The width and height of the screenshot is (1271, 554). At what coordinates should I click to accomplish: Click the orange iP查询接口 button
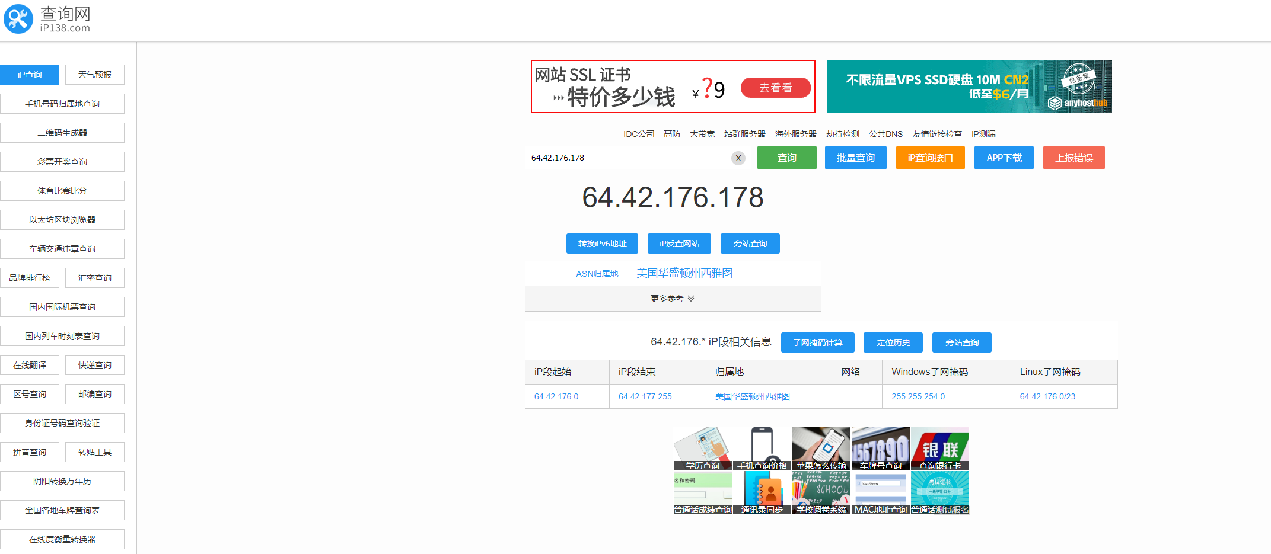click(x=931, y=158)
